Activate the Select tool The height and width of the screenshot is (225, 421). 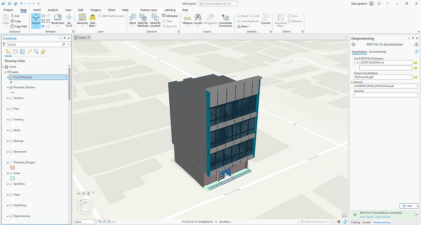(133, 21)
